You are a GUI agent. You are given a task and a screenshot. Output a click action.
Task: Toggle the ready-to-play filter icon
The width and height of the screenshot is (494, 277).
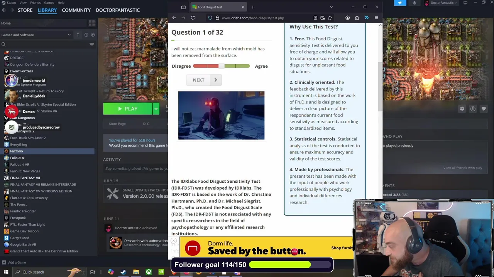(93, 35)
